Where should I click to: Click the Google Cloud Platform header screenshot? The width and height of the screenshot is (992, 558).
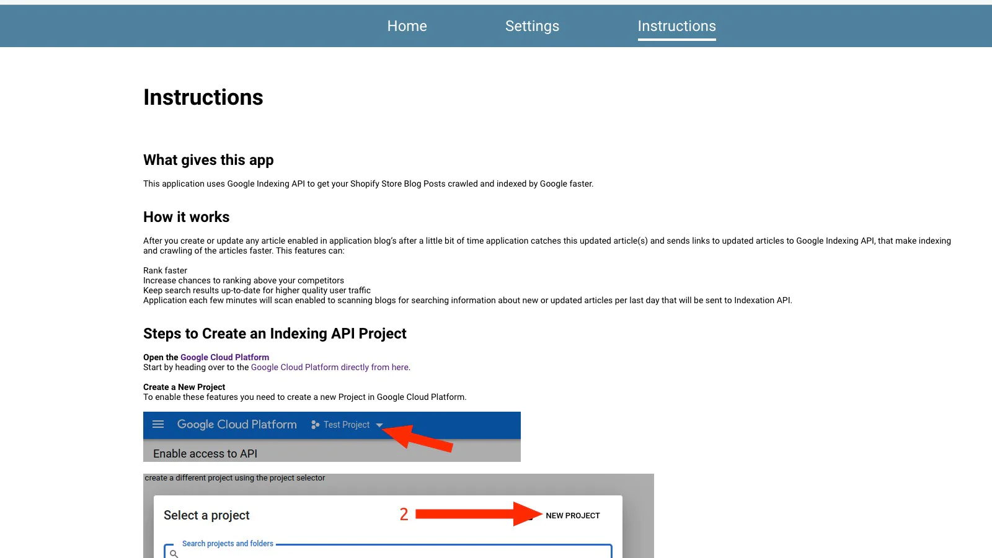coord(332,436)
